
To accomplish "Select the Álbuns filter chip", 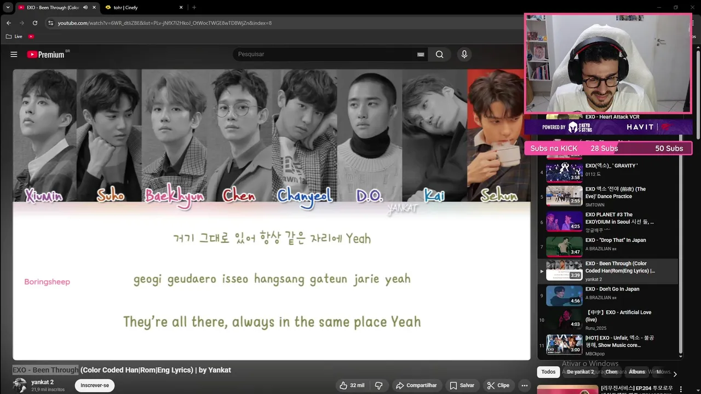I will tap(637, 372).
